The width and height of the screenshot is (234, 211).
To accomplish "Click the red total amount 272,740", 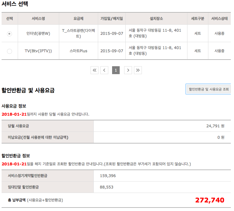I will pyautogui.click(x=210, y=200).
